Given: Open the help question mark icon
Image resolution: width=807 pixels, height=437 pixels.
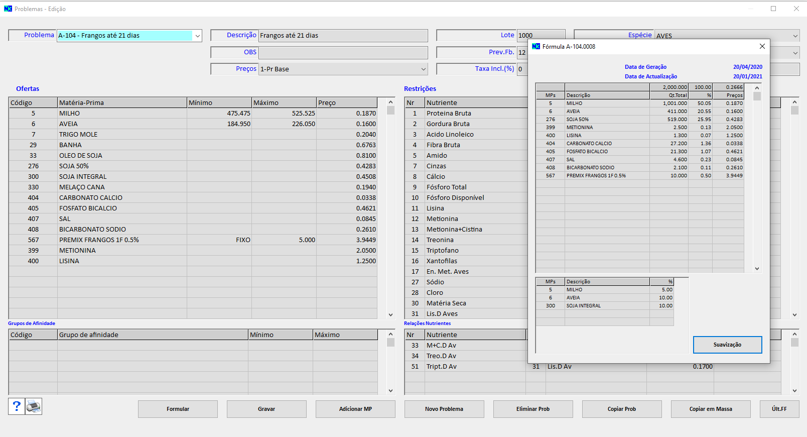Looking at the screenshot, I should (x=17, y=406).
